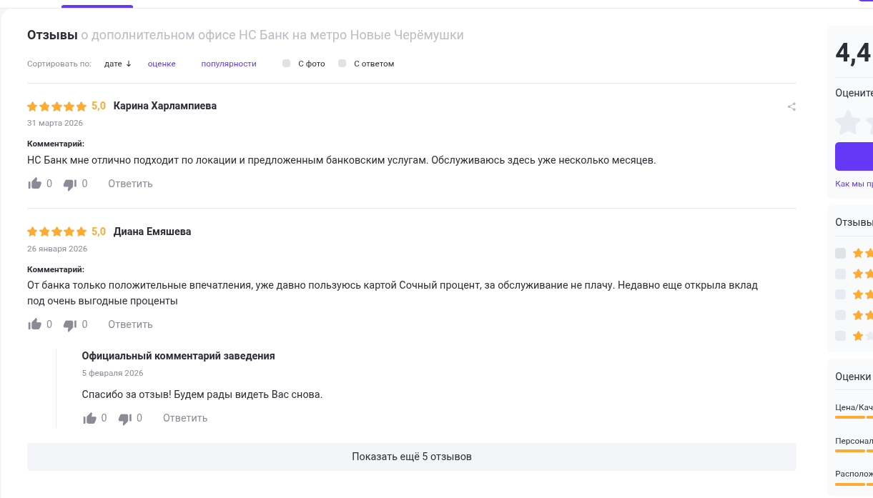Open the 'Как мы пр…' link in sidebar
This screenshot has width=873, height=498.
click(x=854, y=184)
